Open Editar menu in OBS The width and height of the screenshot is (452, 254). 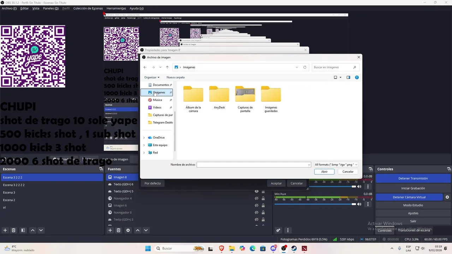[24, 8]
